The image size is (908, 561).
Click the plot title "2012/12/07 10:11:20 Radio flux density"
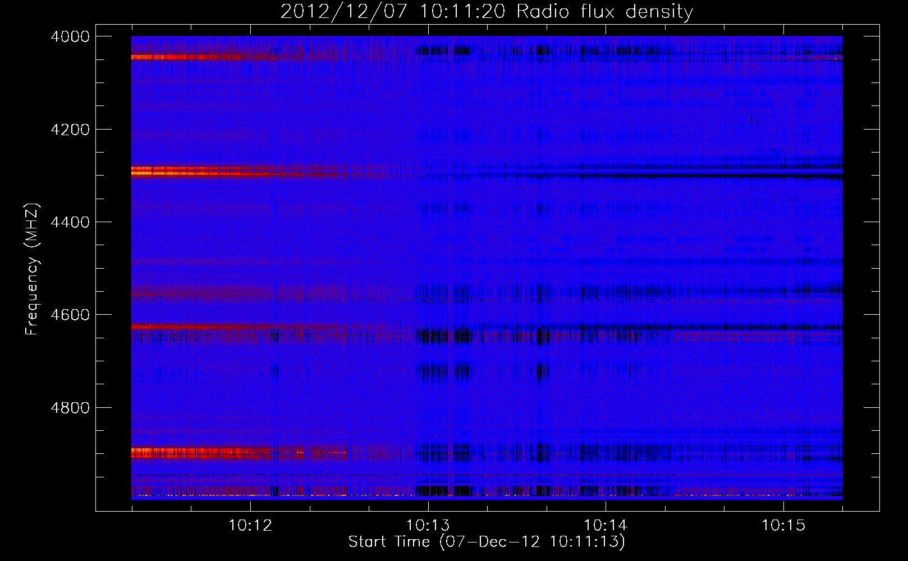[x=487, y=11]
